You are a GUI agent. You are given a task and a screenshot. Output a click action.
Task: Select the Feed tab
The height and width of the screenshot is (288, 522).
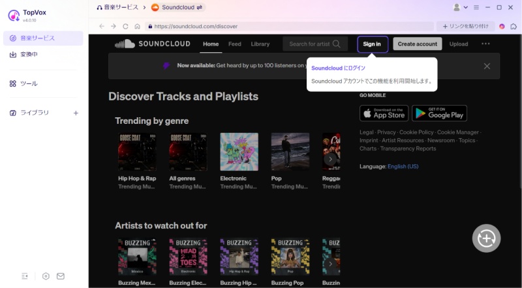coord(235,44)
